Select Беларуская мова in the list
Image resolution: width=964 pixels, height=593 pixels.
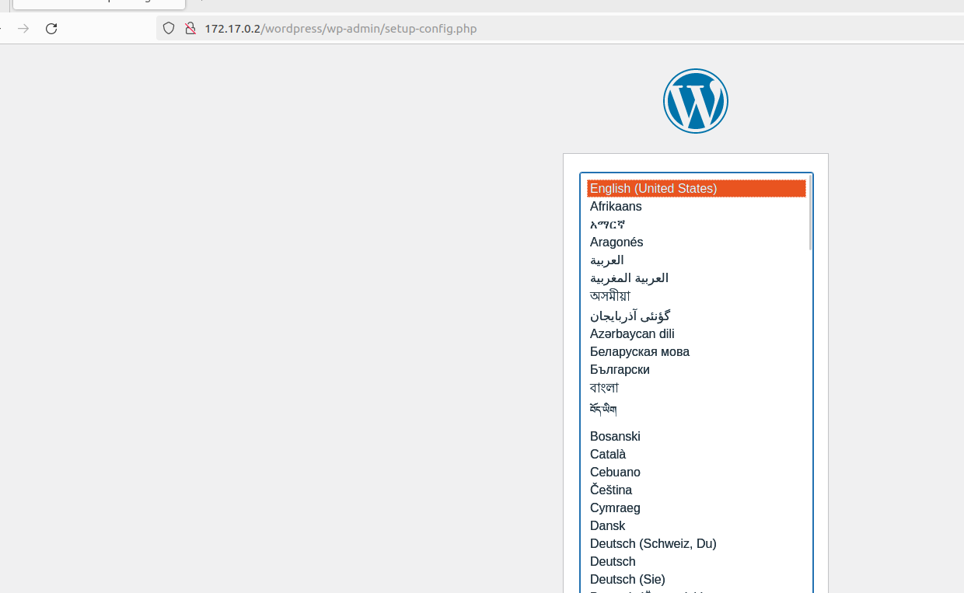pos(696,352)
